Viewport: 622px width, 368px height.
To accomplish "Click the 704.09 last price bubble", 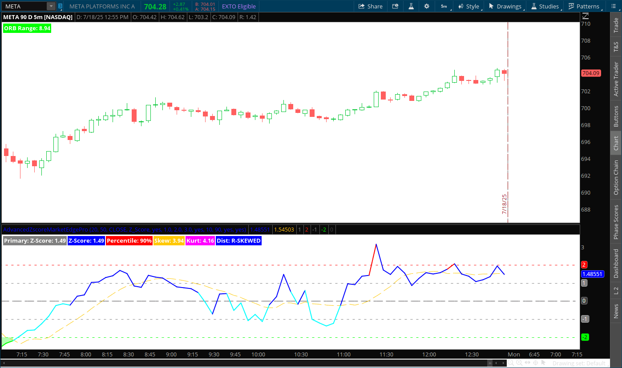I will pyautogui.click(x=591, y=73).
